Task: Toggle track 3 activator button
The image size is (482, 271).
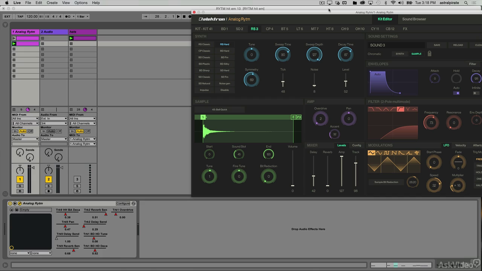Action: 77,180
